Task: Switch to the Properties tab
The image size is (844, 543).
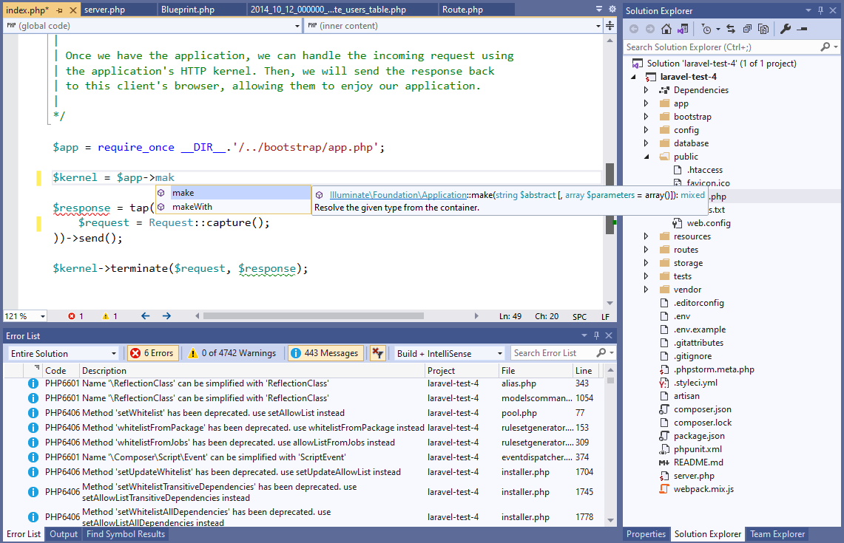Action: 646,534
